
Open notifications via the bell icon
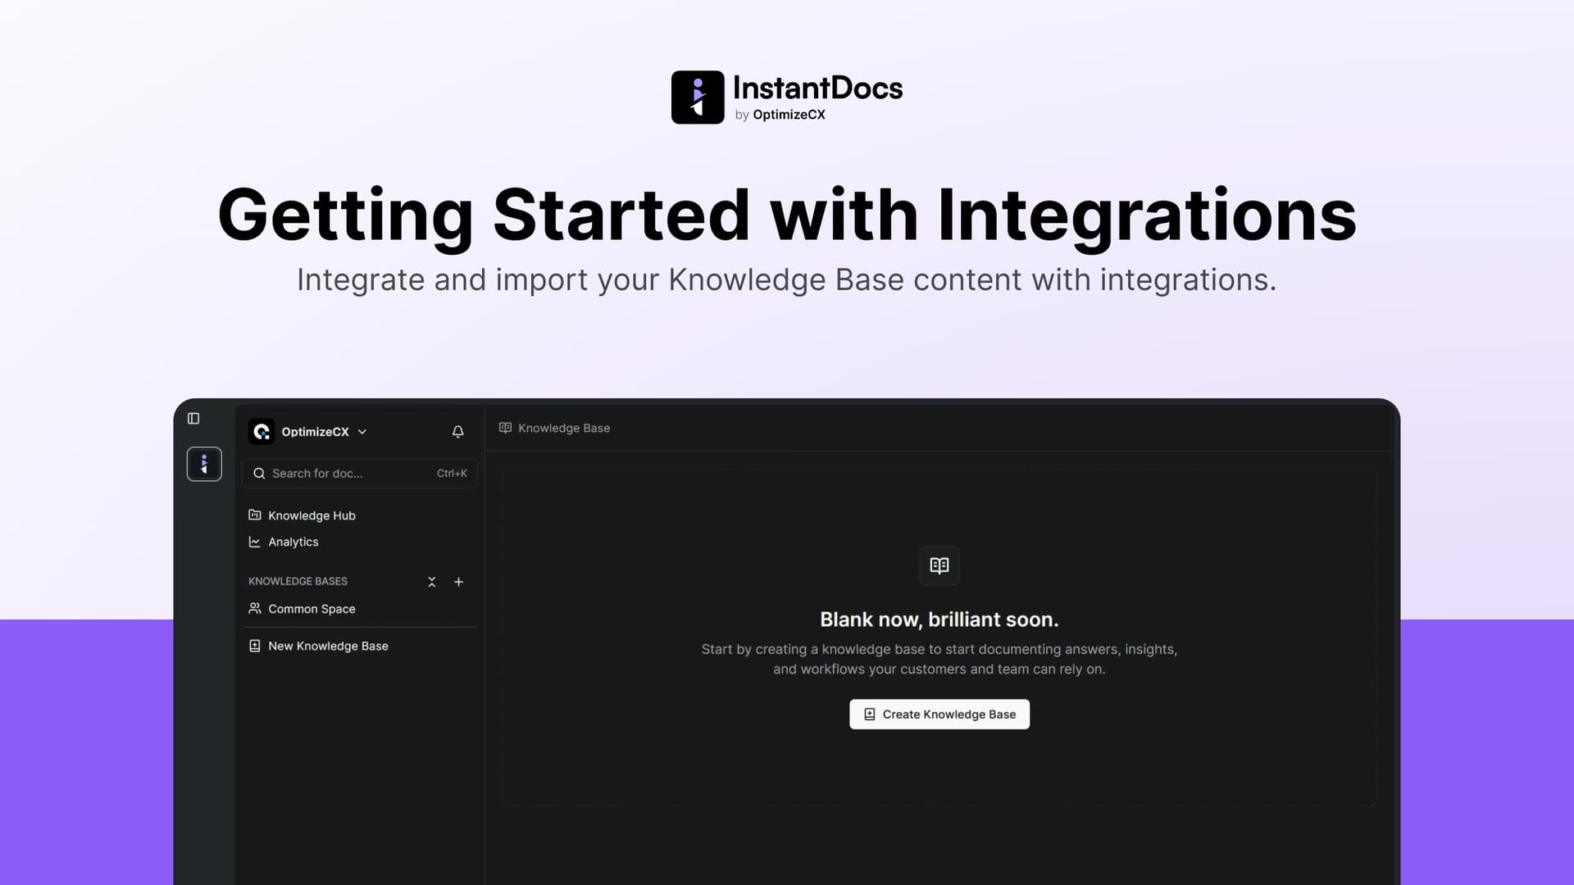click(457, 431)
